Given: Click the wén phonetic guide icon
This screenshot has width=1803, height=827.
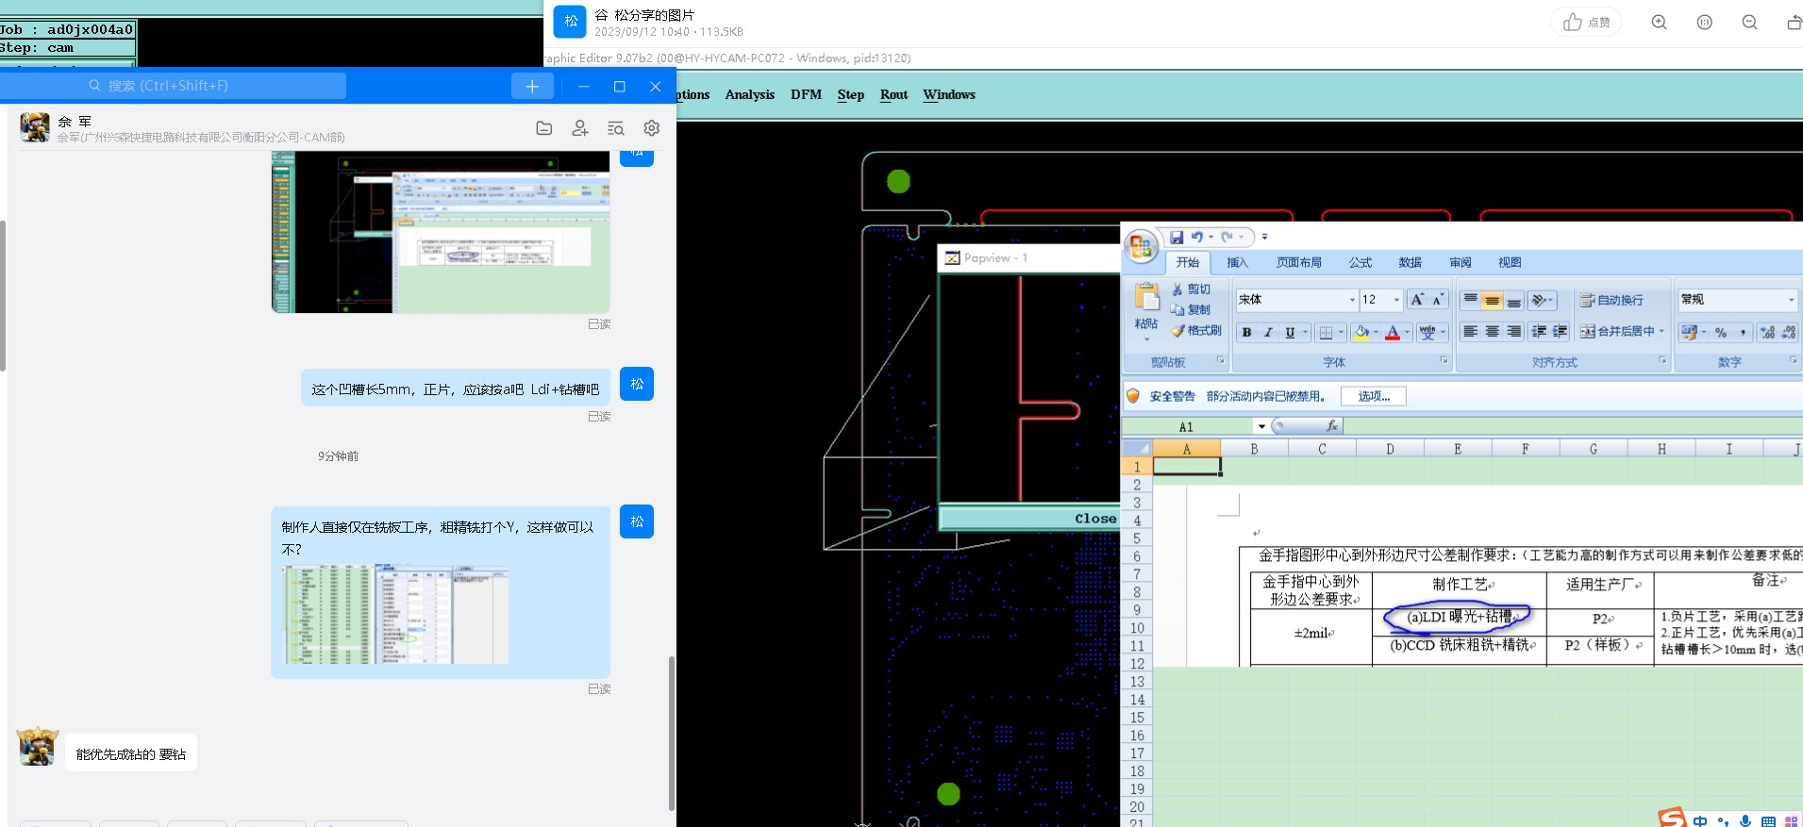Looking at the screenshot, I should [1427, 332].
